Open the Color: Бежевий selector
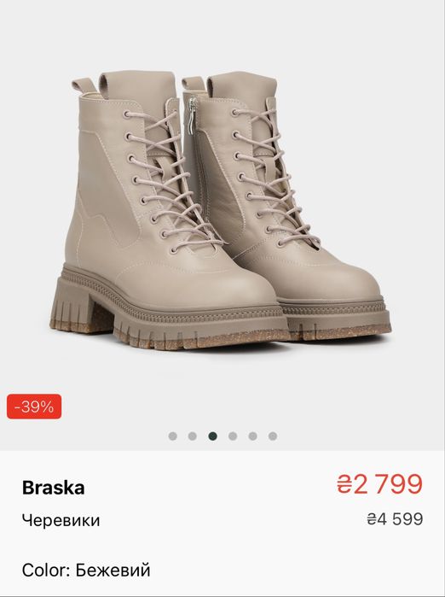The image size is (445, 597). pos(86,570)
